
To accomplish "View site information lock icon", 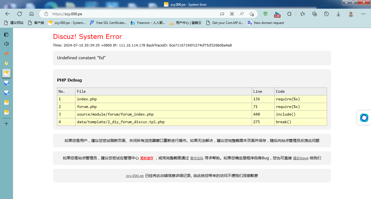I will point(46,14).
